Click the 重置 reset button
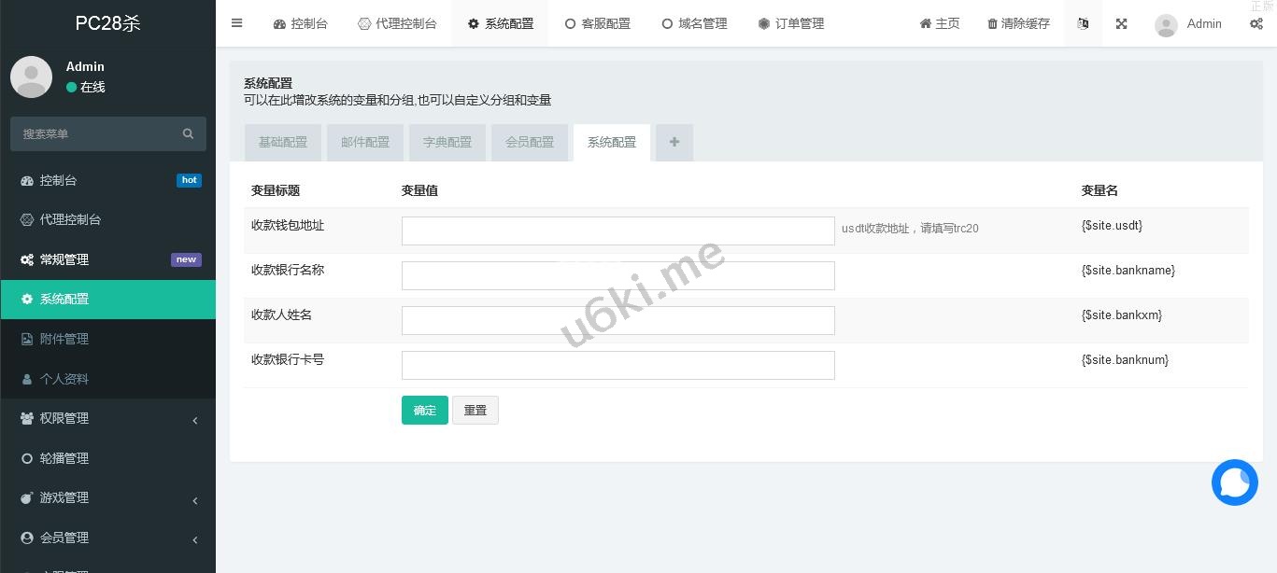Viewport: 1277px width, 573px height. (x=475, y=410)
